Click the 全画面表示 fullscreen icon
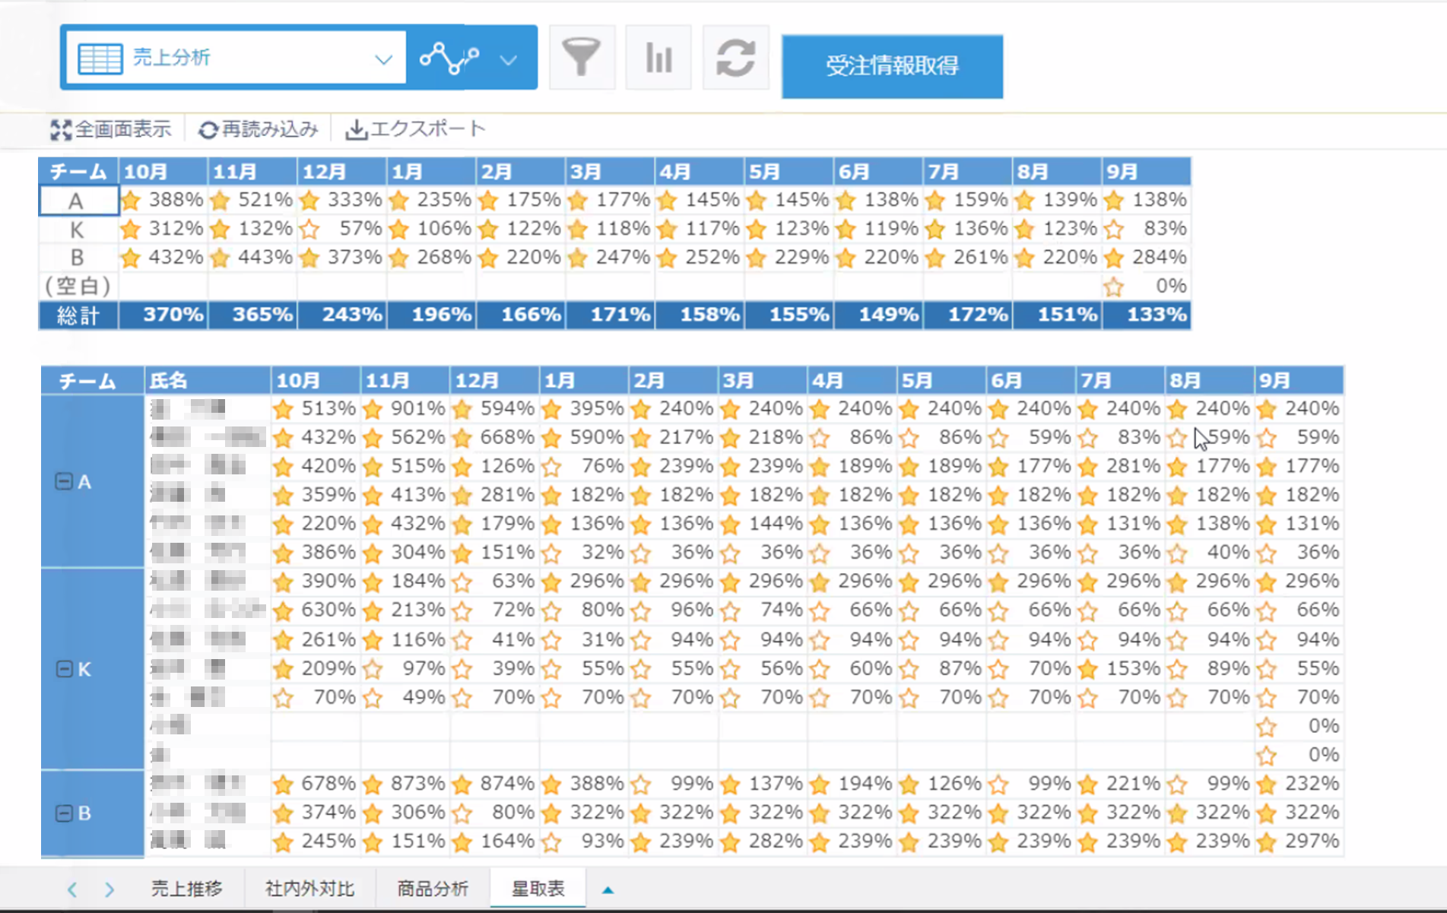Viewport: 1447px width, 913px height. [61, 130]
